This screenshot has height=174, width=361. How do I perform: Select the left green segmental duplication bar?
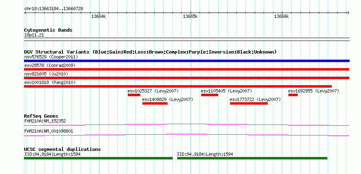coord(98,158)
